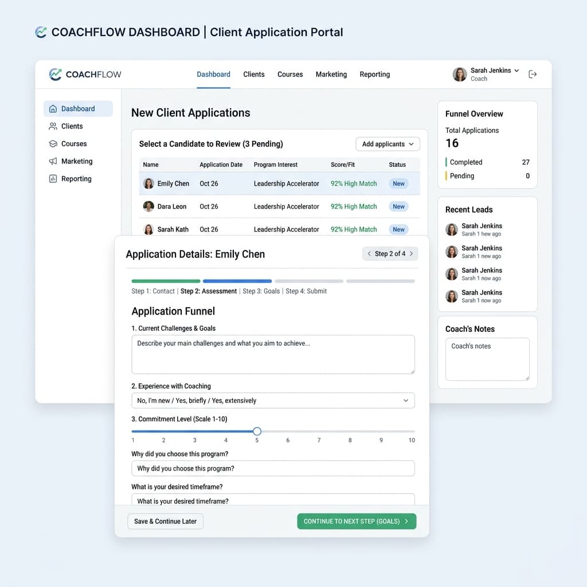The image size is (587, 587).
Task: Expand the Sarah Jenkins account menu chevron
Action: [x=516, y=71]
